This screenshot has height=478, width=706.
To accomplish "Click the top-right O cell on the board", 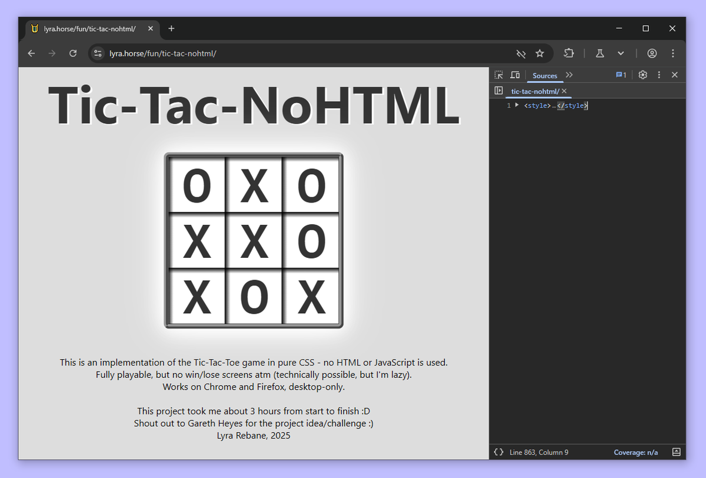I will click(x=311, y=185).
